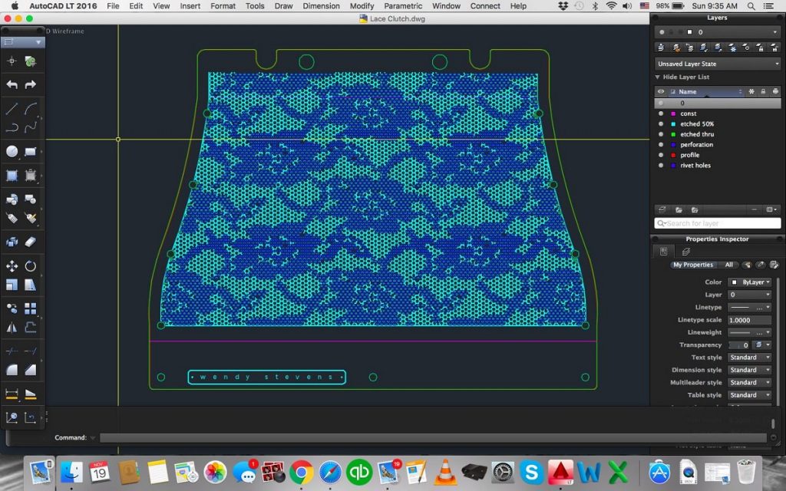The height and width of the screenshot is (491, 786).
Task: Select the Move tool
Action: (11, 266)
